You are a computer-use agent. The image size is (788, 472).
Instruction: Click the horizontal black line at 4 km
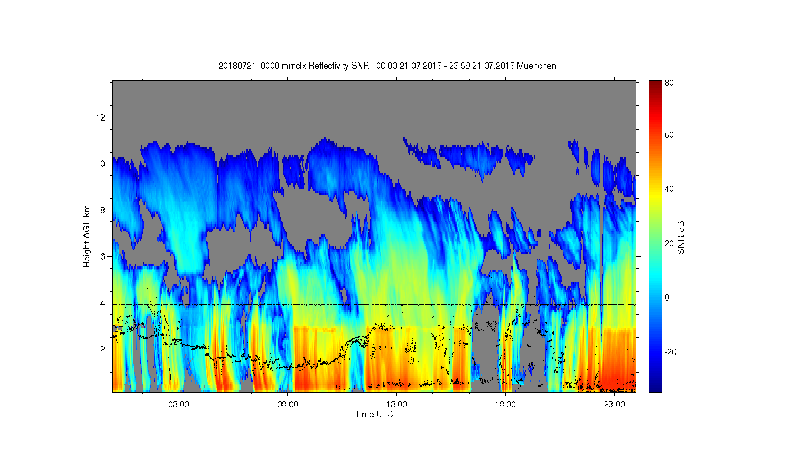pos(374,303)
